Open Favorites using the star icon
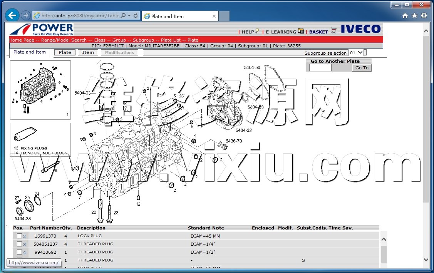The image size is (434, 273). (414, 16)
